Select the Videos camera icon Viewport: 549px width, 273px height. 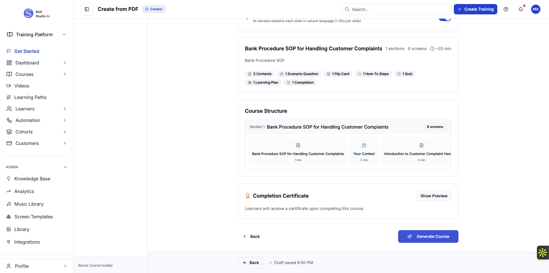point(9,86)
